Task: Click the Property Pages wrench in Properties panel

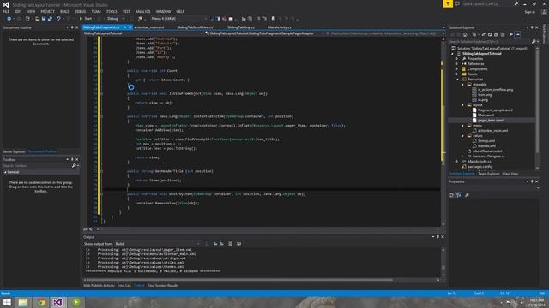Action: [x=467, y=195]
